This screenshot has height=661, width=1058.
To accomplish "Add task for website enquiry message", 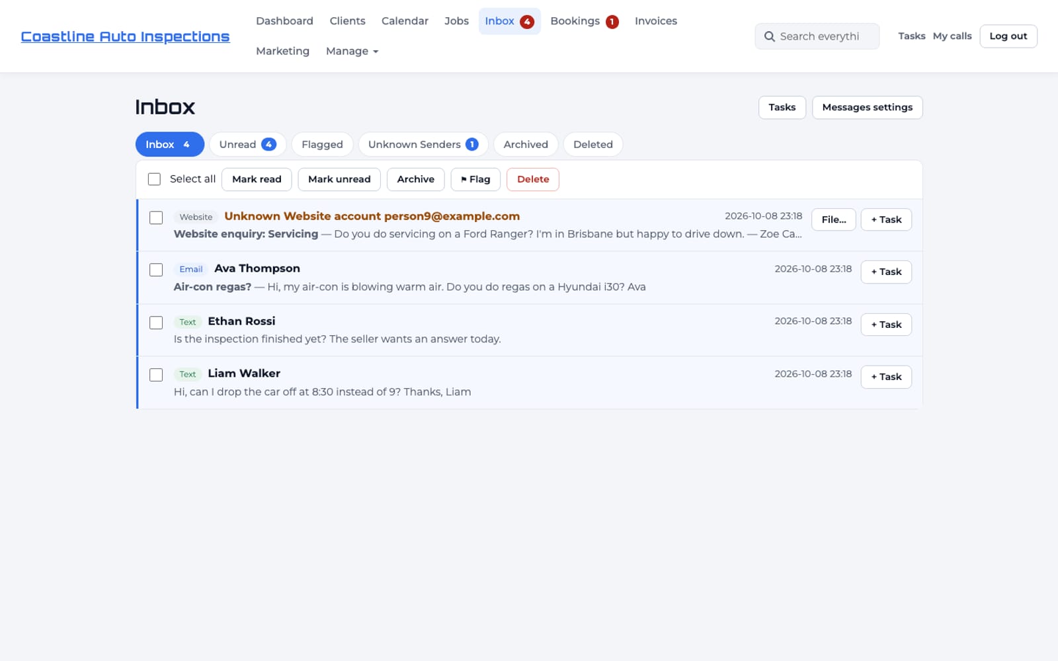I will pyautogui.click(x=886, y=219).
